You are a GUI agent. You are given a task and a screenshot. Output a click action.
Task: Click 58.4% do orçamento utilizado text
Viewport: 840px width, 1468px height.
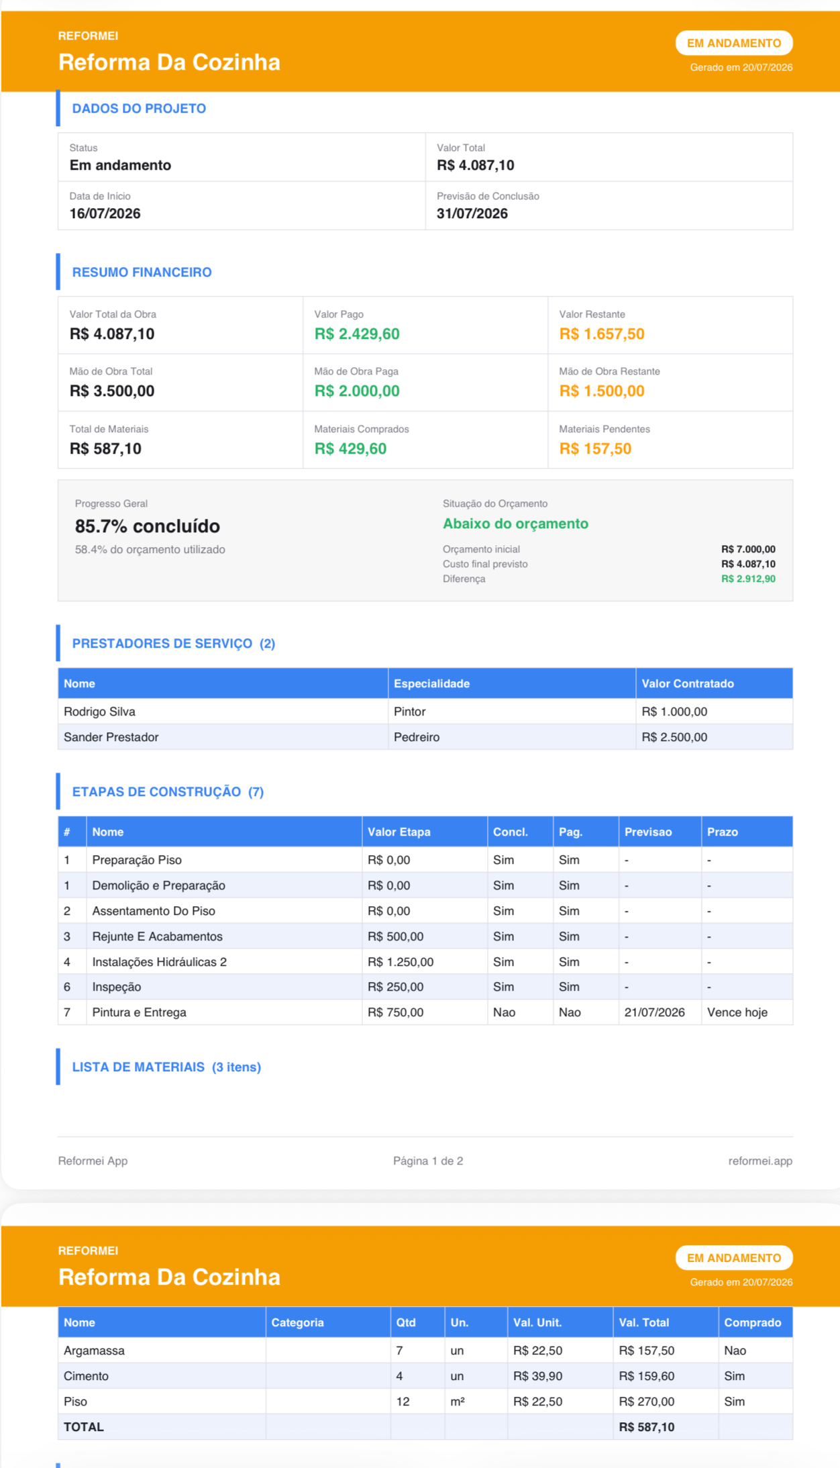150,550
